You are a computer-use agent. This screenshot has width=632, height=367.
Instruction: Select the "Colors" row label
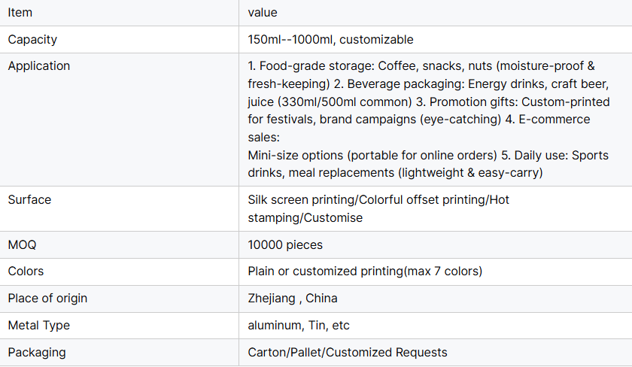[26, 271]
